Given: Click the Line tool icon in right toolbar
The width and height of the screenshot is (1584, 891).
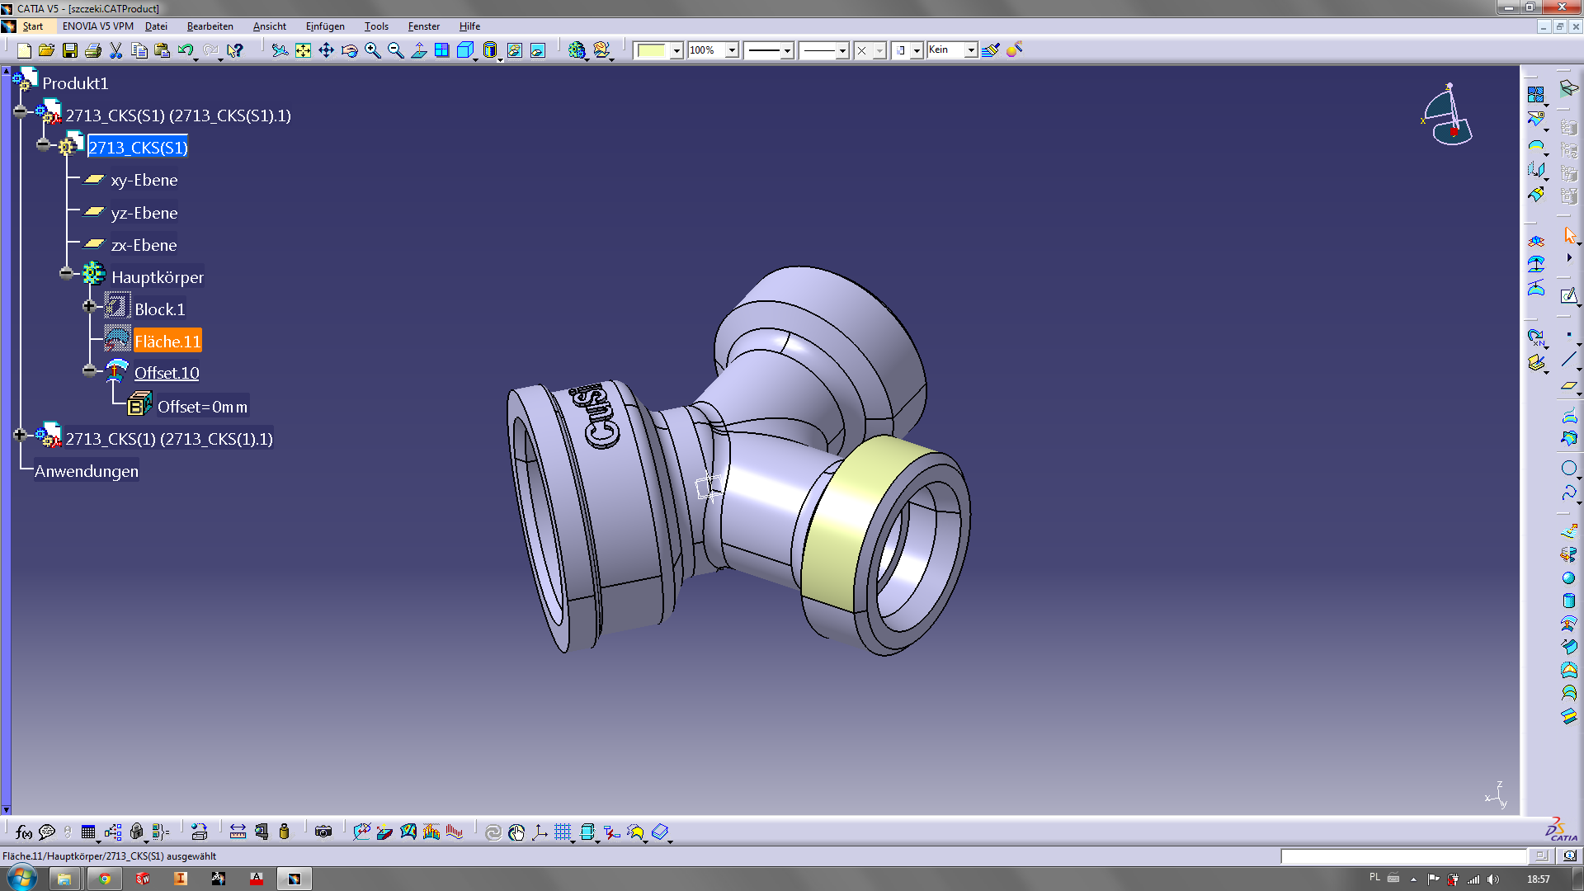Looking at the screenshot, I should (x=1569, y=360).
